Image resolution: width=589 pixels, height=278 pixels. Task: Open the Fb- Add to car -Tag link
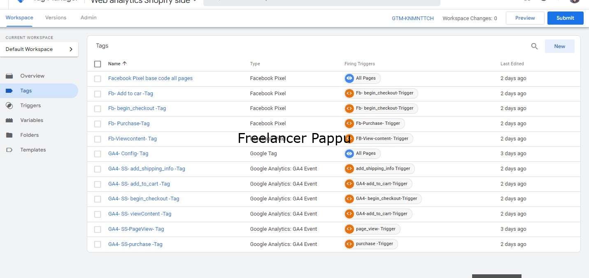pos(130,94)
